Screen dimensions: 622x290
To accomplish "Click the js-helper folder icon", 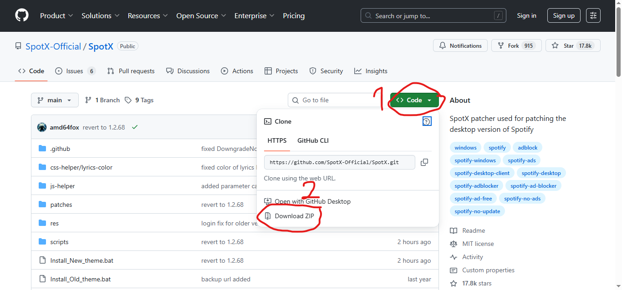I will point(42,186).
